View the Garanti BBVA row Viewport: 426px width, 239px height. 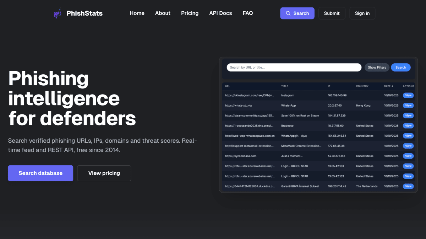click(408, 186)
